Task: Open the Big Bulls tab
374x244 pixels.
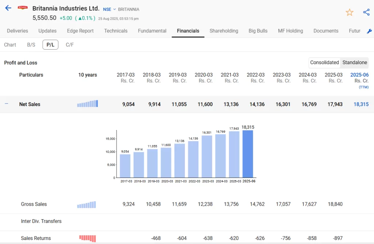Action: [258, 31]
